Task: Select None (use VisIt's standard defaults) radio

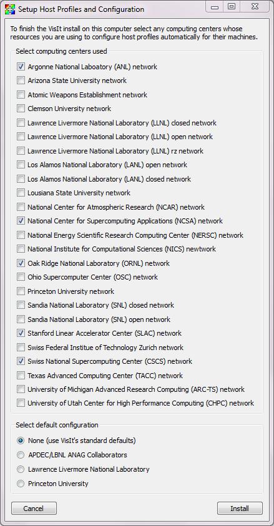Action: pos(21,440)
